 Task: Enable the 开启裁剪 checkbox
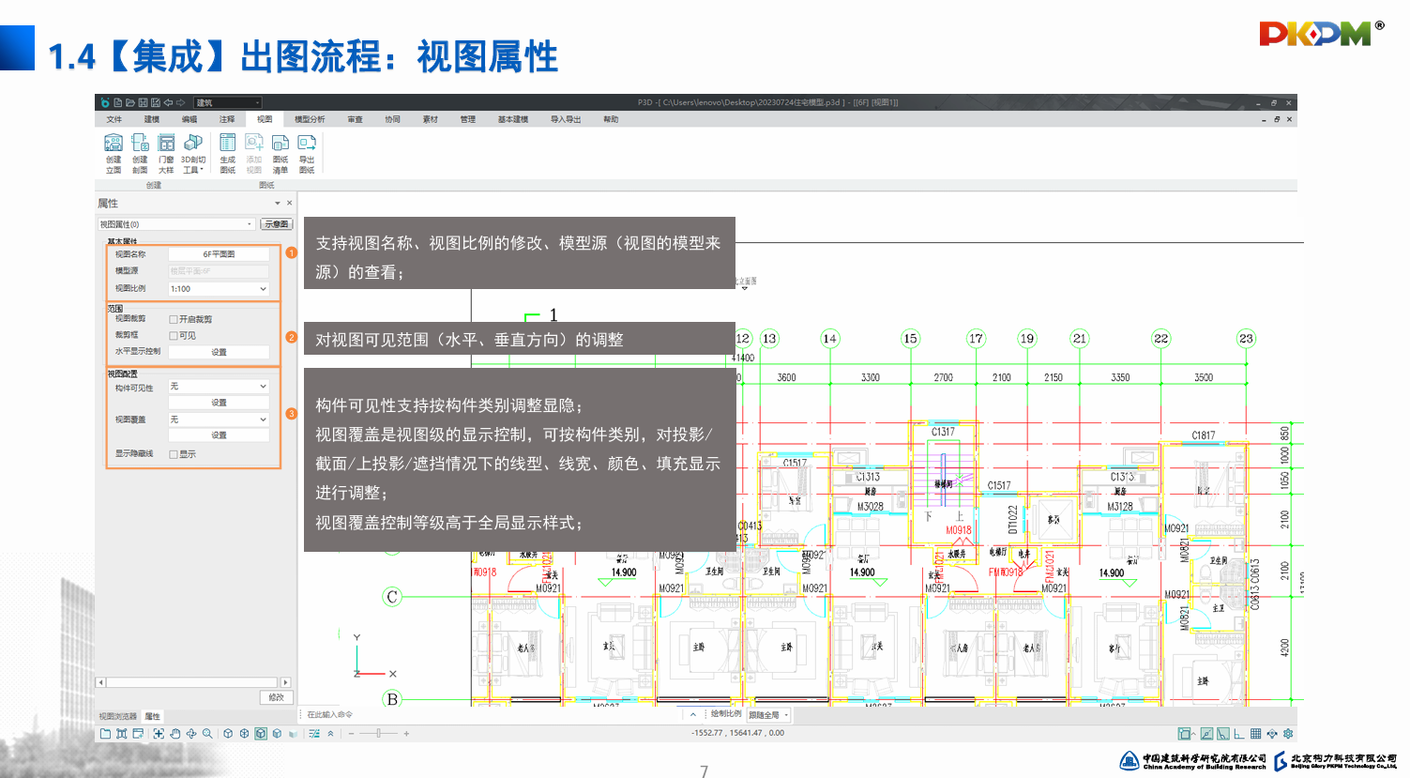point(174,319)
